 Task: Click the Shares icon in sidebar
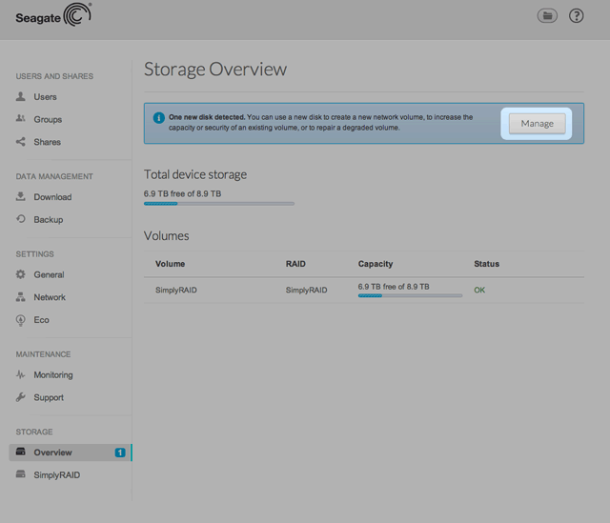point(21,142)
